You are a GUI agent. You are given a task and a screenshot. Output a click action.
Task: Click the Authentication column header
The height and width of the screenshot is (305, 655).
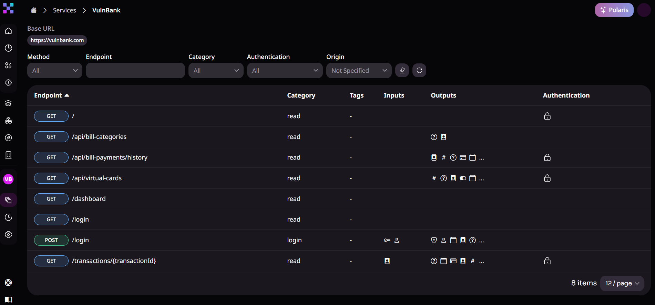[x=566, y=95]
